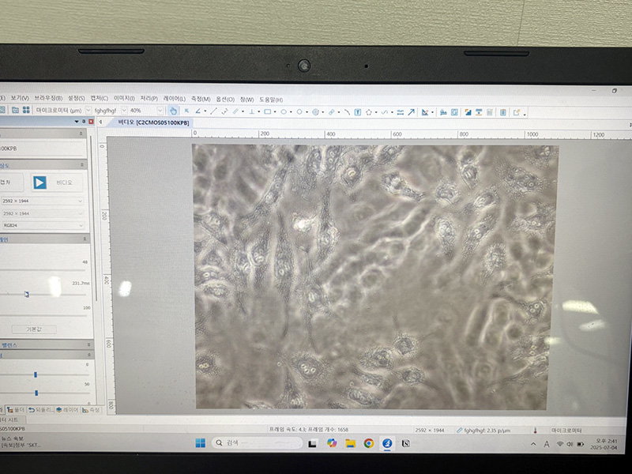Viewport: 632px width, 474px height.
Task: Select the text annotation tool
Action: 358,111
